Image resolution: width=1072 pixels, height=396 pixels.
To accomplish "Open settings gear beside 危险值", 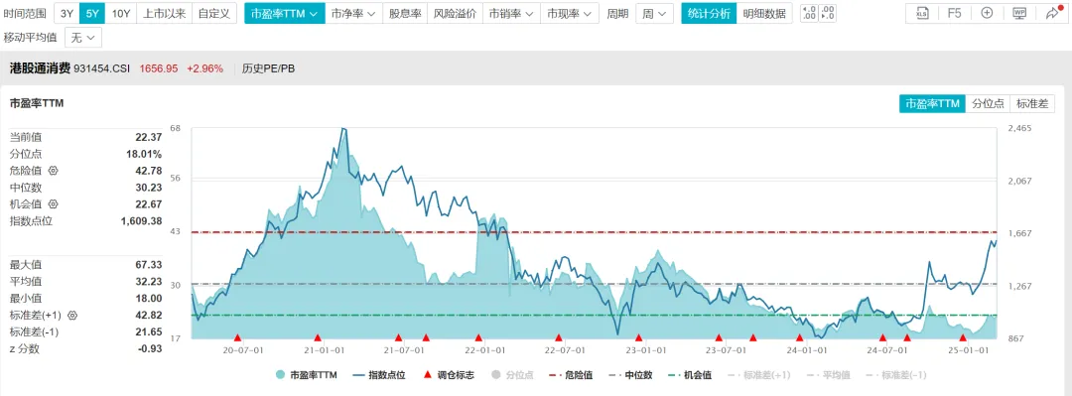I will 54,171.
